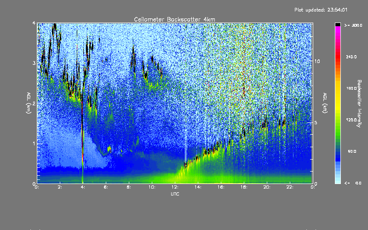The width and height of the screenshot is (368, 230).
Task: Click the 'Ceilometer Backscatter 4km' title
Action: pos(174,19)
